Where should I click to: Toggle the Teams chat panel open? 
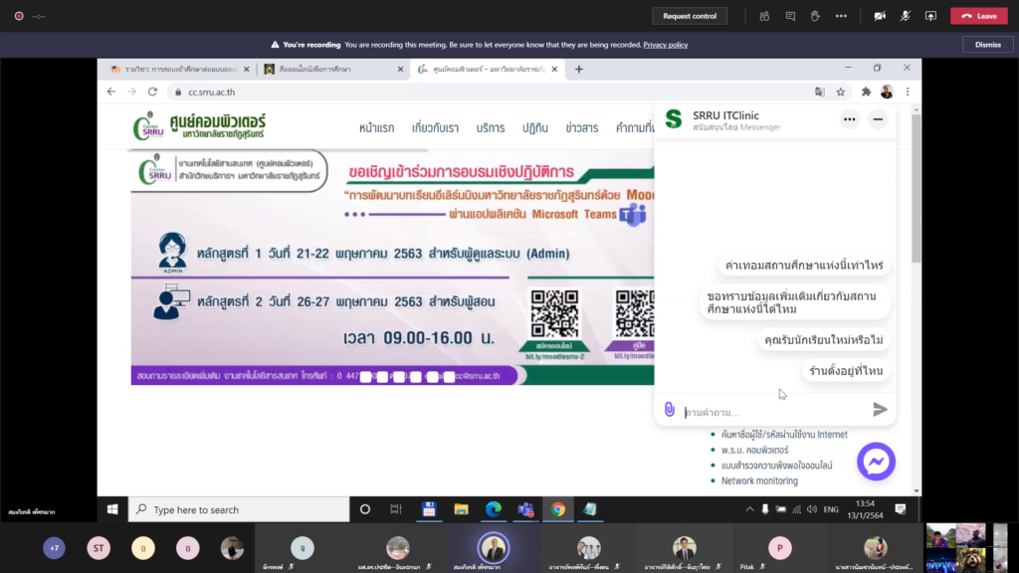(792, 16)
